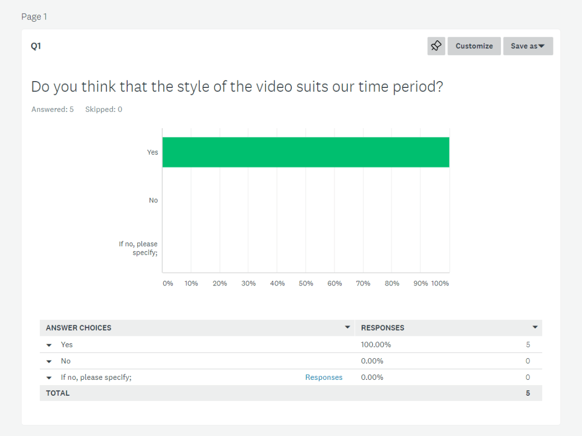Expand the Yes row arrow in table
The image size is (582, 436).
coord(49,345)
